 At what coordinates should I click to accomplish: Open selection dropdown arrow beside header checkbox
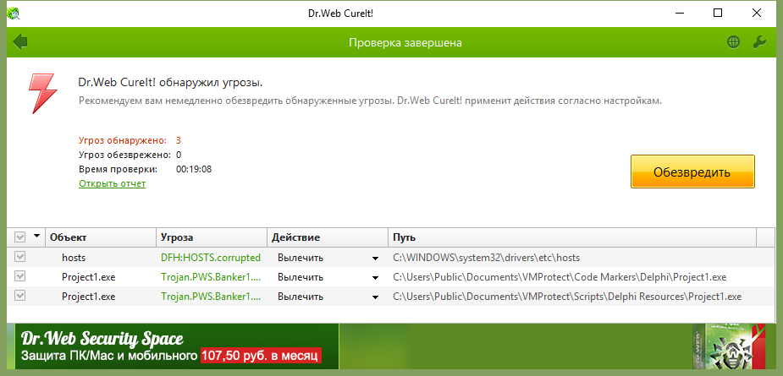tap(36, 237)
